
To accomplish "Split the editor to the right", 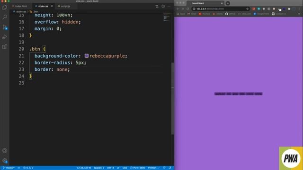I will tap(163, 6).
